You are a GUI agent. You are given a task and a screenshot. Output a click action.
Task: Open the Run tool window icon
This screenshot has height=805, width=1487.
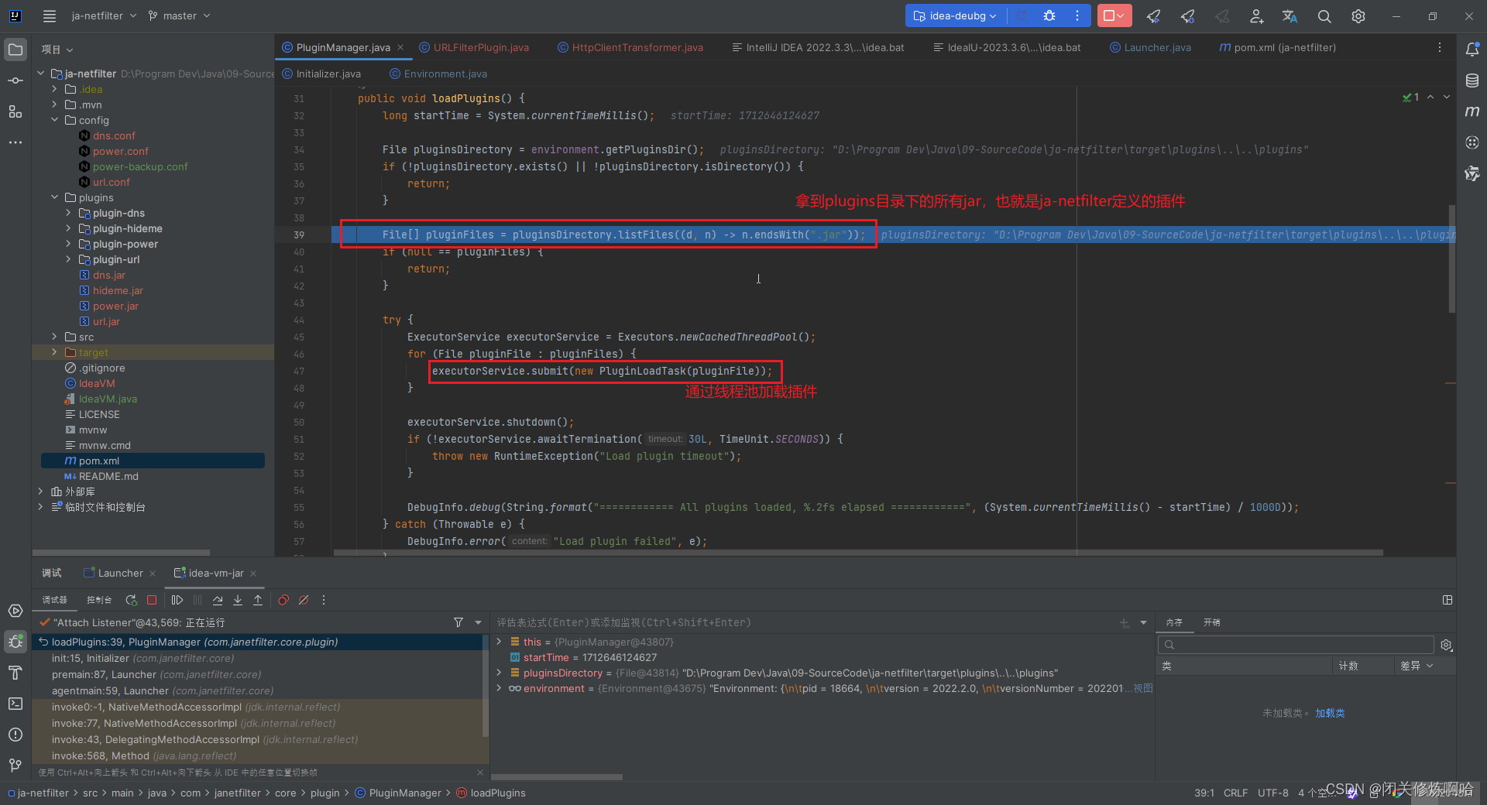(x=15, y=611)
